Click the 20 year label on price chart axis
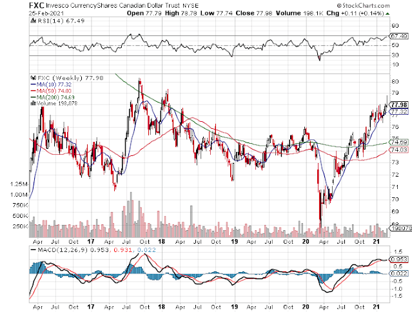 pyautogui.click(x=306, y=241)
